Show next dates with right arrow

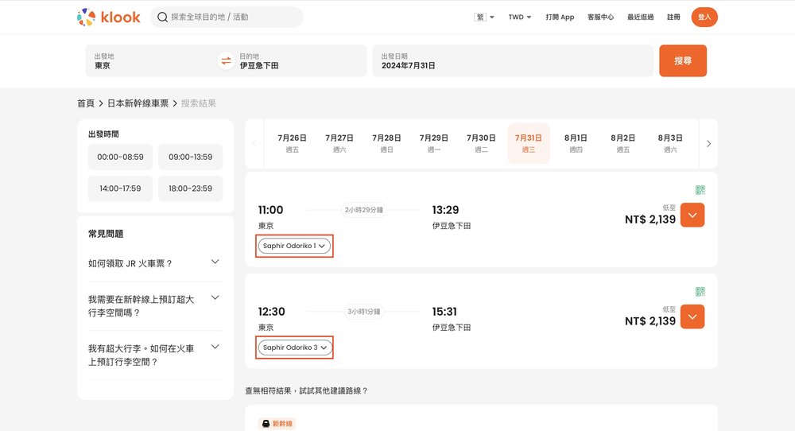pyautogui.click(x=708, y=144)
